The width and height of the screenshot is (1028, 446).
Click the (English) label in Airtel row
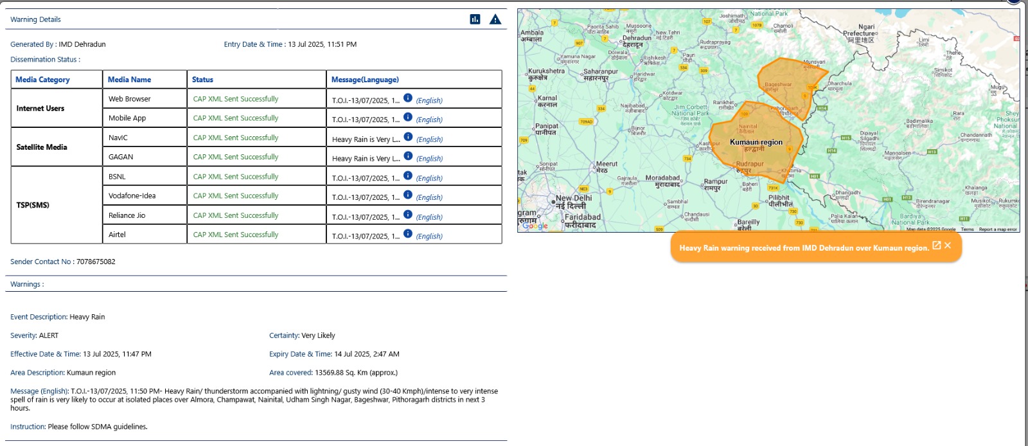click(x=429, y=236)
